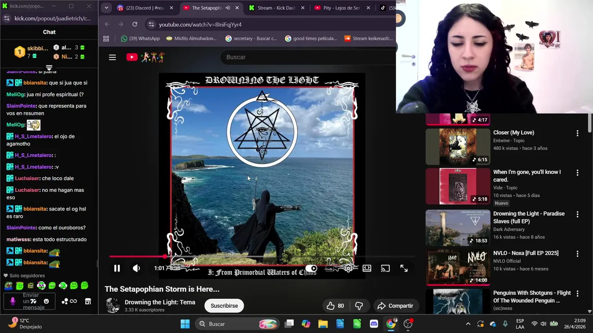The image size is (593, 333).
Task: Mute the video volume speaker icon
Action: (x=136, y=268)
